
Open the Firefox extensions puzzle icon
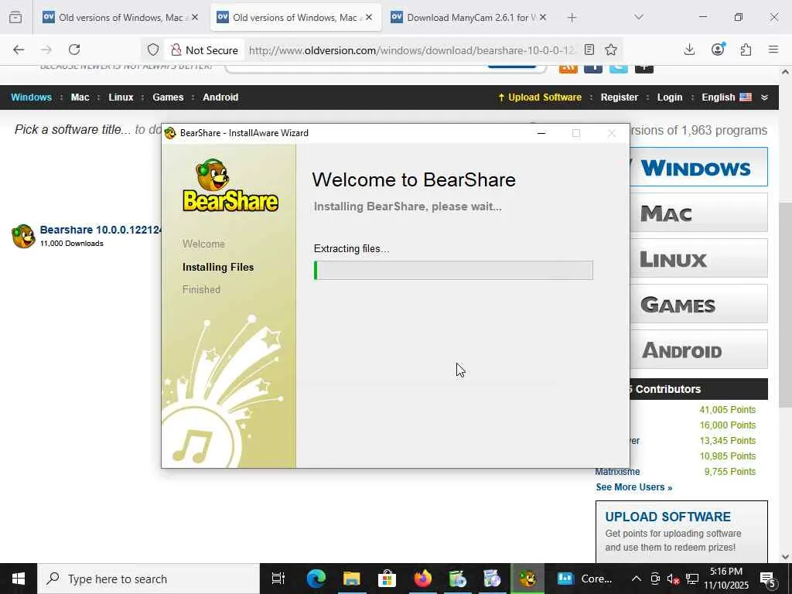(746, 49)
